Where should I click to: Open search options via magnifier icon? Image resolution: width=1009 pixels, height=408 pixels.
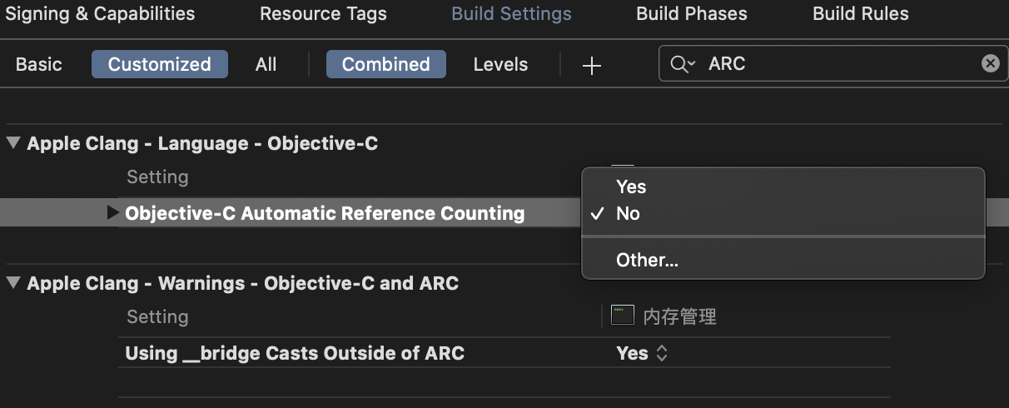682,64
